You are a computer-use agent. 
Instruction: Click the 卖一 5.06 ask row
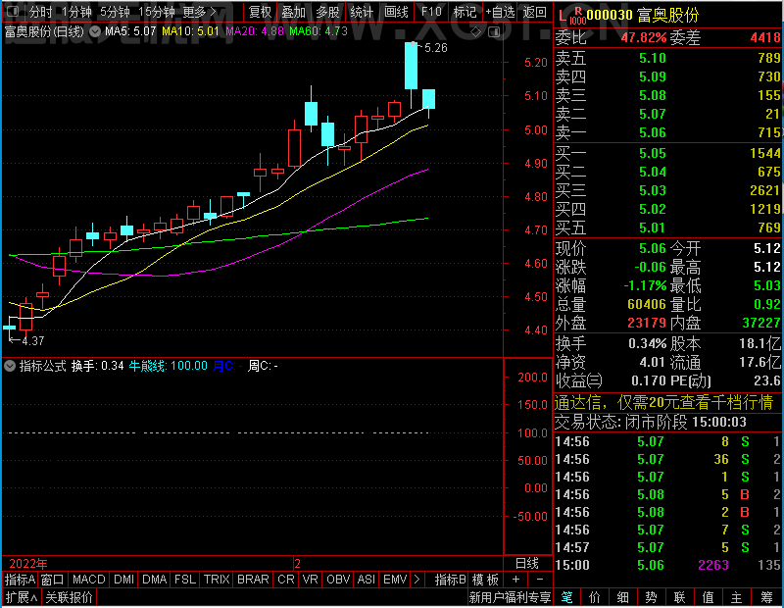(x=668, y=133)
